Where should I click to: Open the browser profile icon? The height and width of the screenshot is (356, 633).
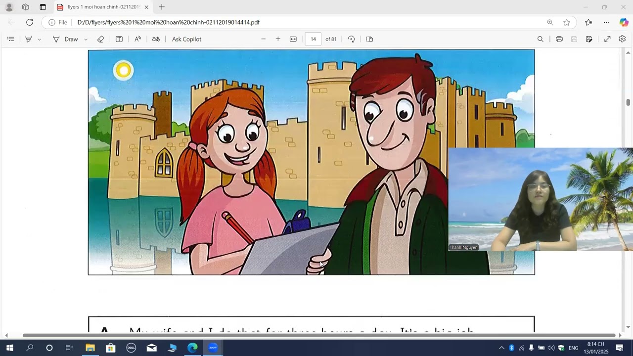click(x=9, y=7)
